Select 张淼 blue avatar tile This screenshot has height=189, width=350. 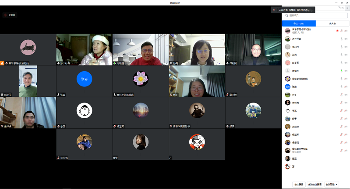pyautogui.click(x=84, y=81)
